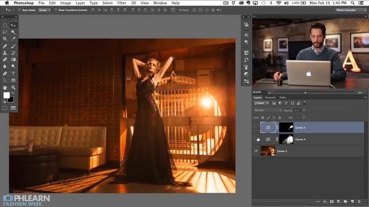Click the link layers button
369x207 pixels.
[318, 202]
